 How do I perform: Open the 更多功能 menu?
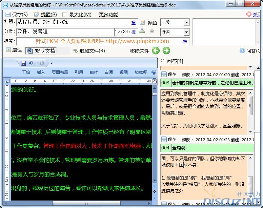pos(108,15)
